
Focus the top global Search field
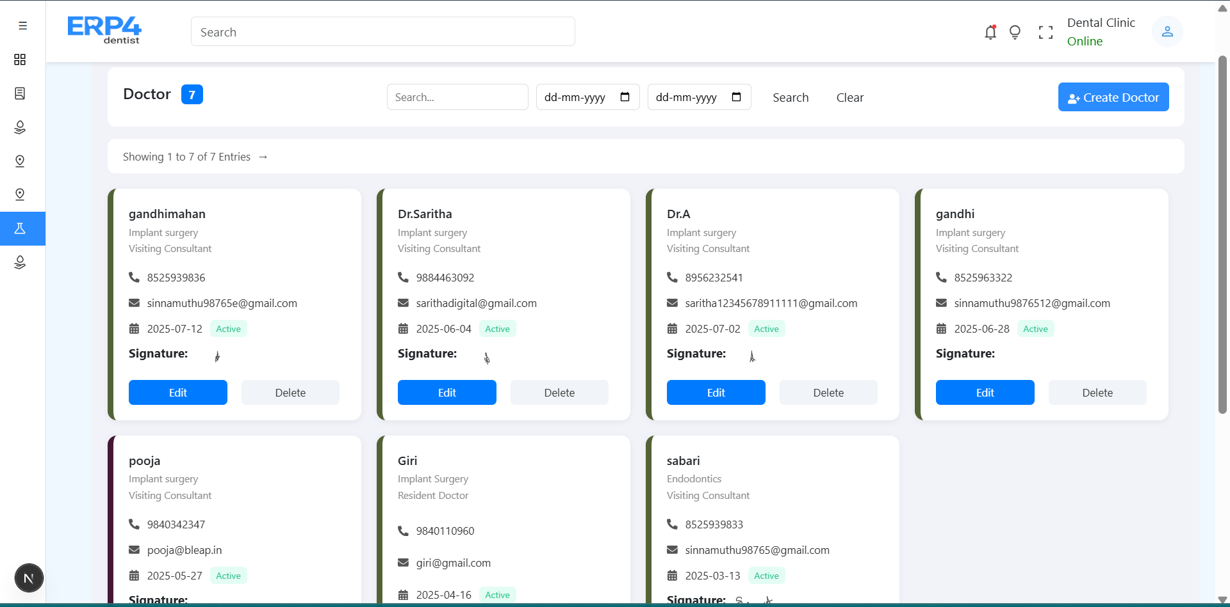[383, 31]
